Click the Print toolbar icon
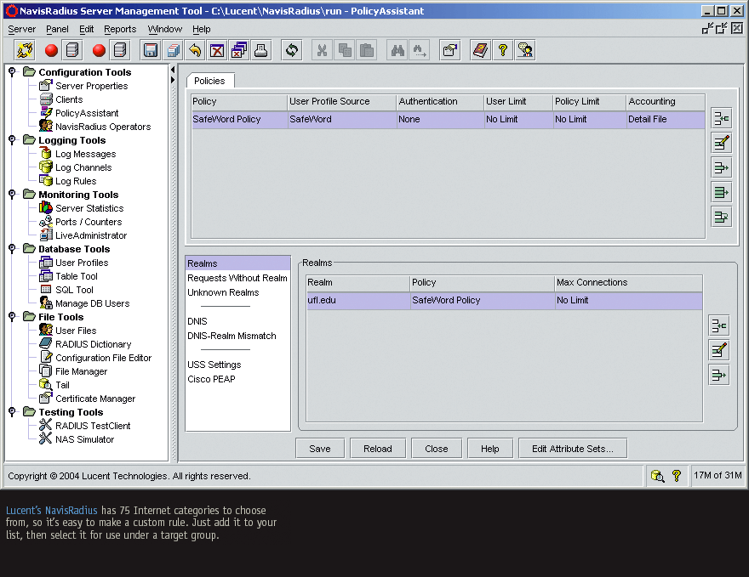Image resolution: width=749 pixels, height=577 pixels. (x=261, y=50)
